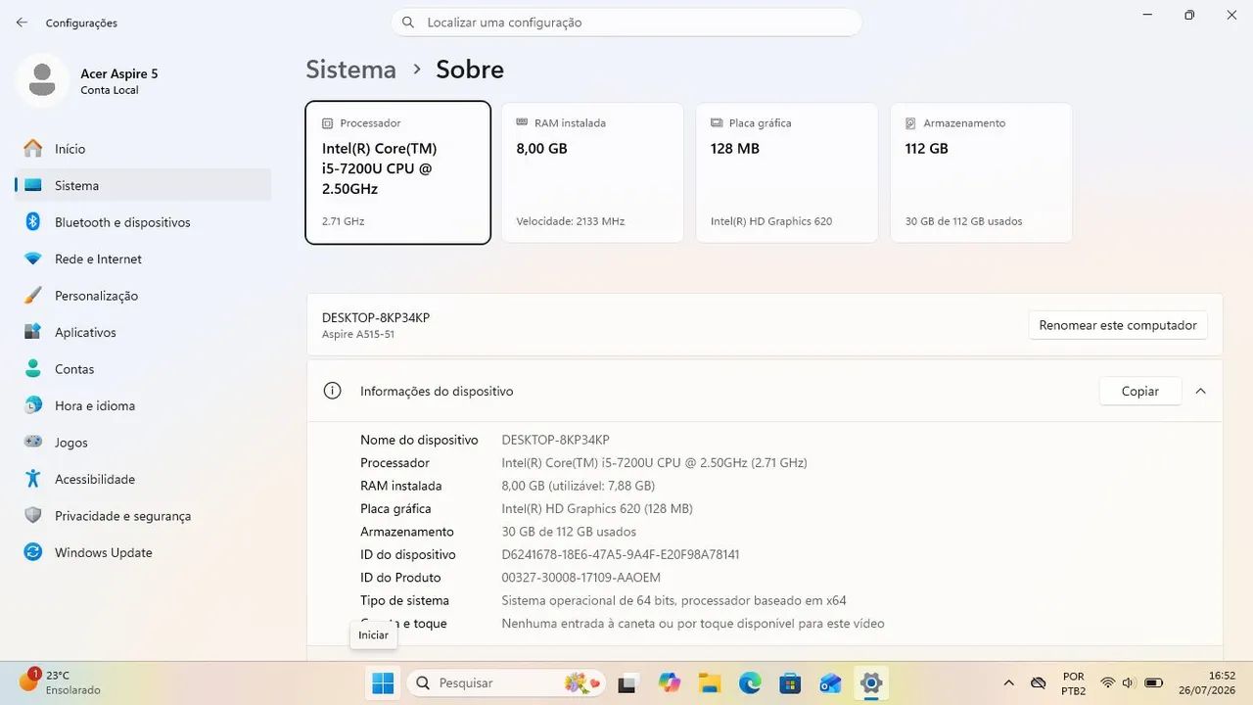Screen dimensions: 1253x705
Task: Open Hora e idioma settings
Action: coord(143,405)
